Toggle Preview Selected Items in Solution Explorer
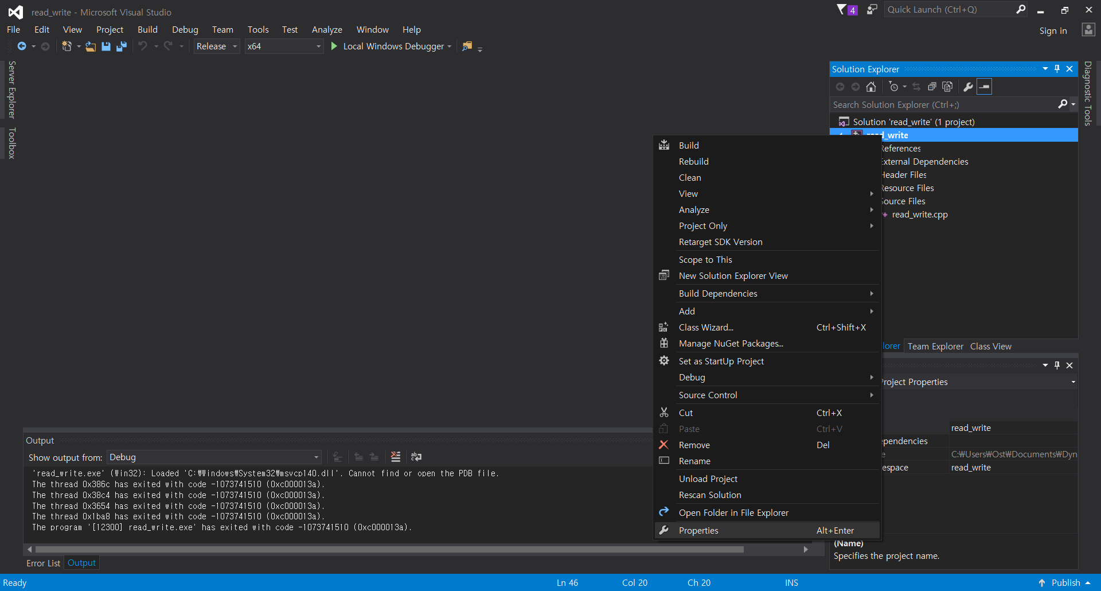 [984, 87]
